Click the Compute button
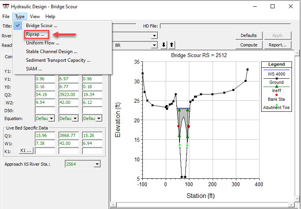This screenshot has height=209, width=301. click(249, 45)
